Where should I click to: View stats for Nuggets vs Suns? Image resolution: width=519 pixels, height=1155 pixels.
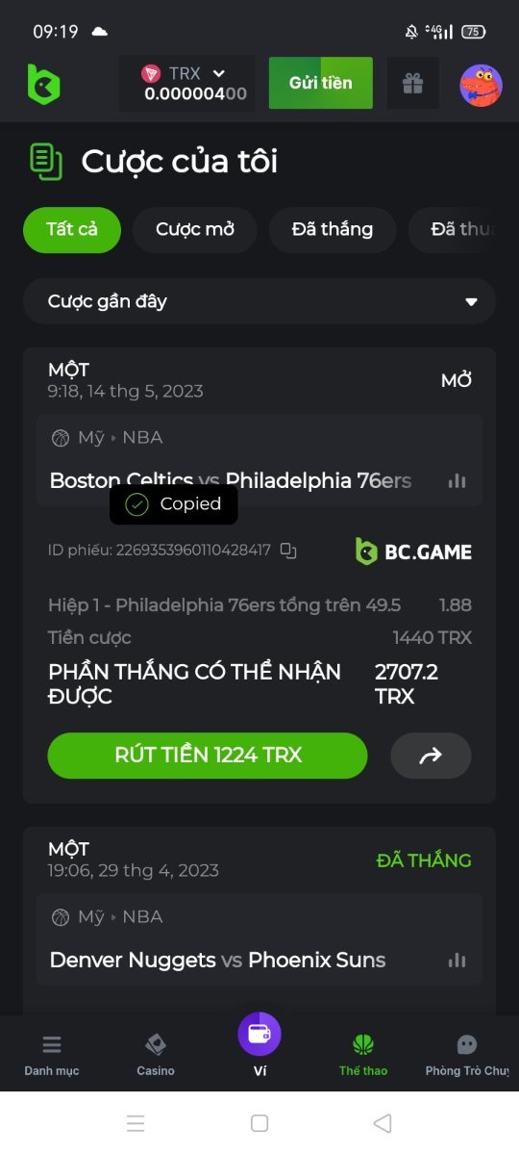coord(457,961)
